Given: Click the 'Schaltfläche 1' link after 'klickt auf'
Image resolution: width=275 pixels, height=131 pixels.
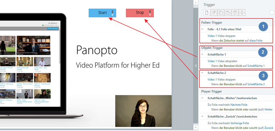Looking at the screenshot, I should [x=256, y=66].
